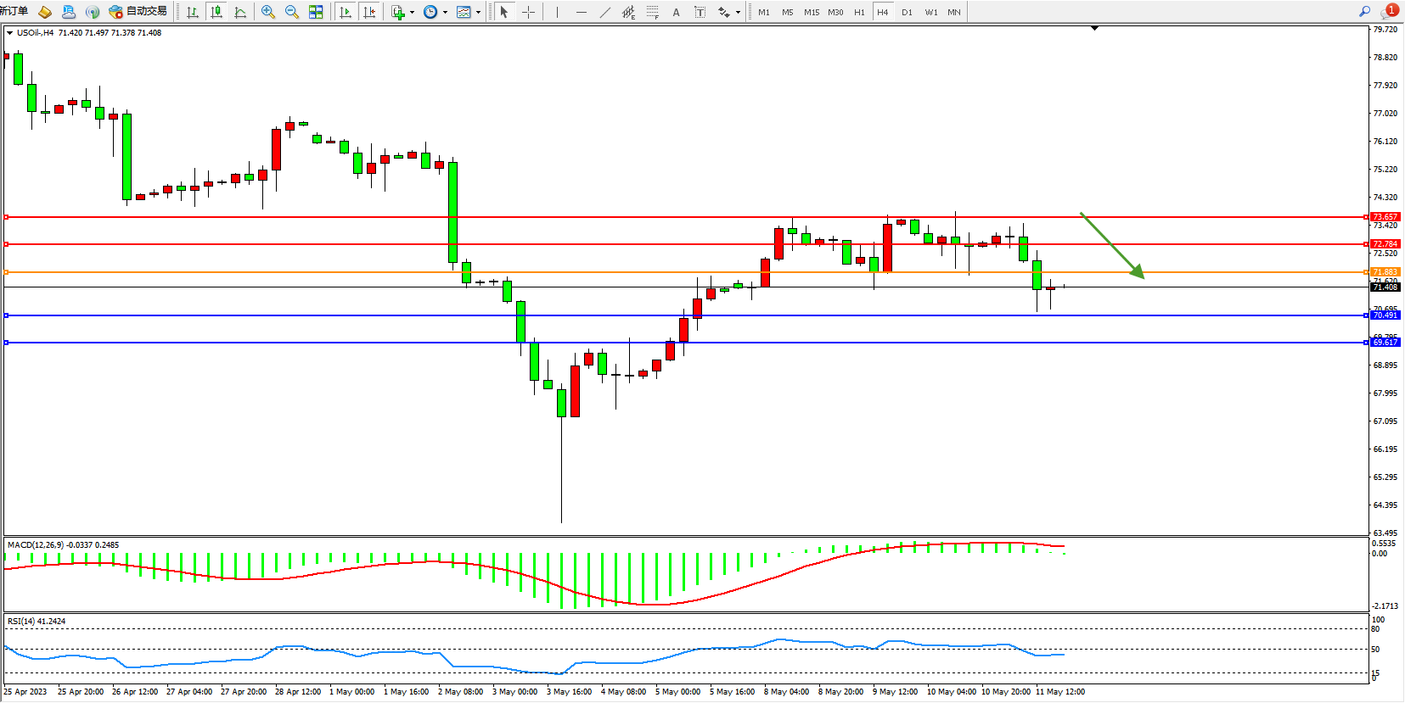Toggle chart auto scroll
Viewport: 1405px width, 703px height.
[345, 12]
